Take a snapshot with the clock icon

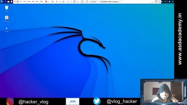pyautogui.click(x=57, y=1)
